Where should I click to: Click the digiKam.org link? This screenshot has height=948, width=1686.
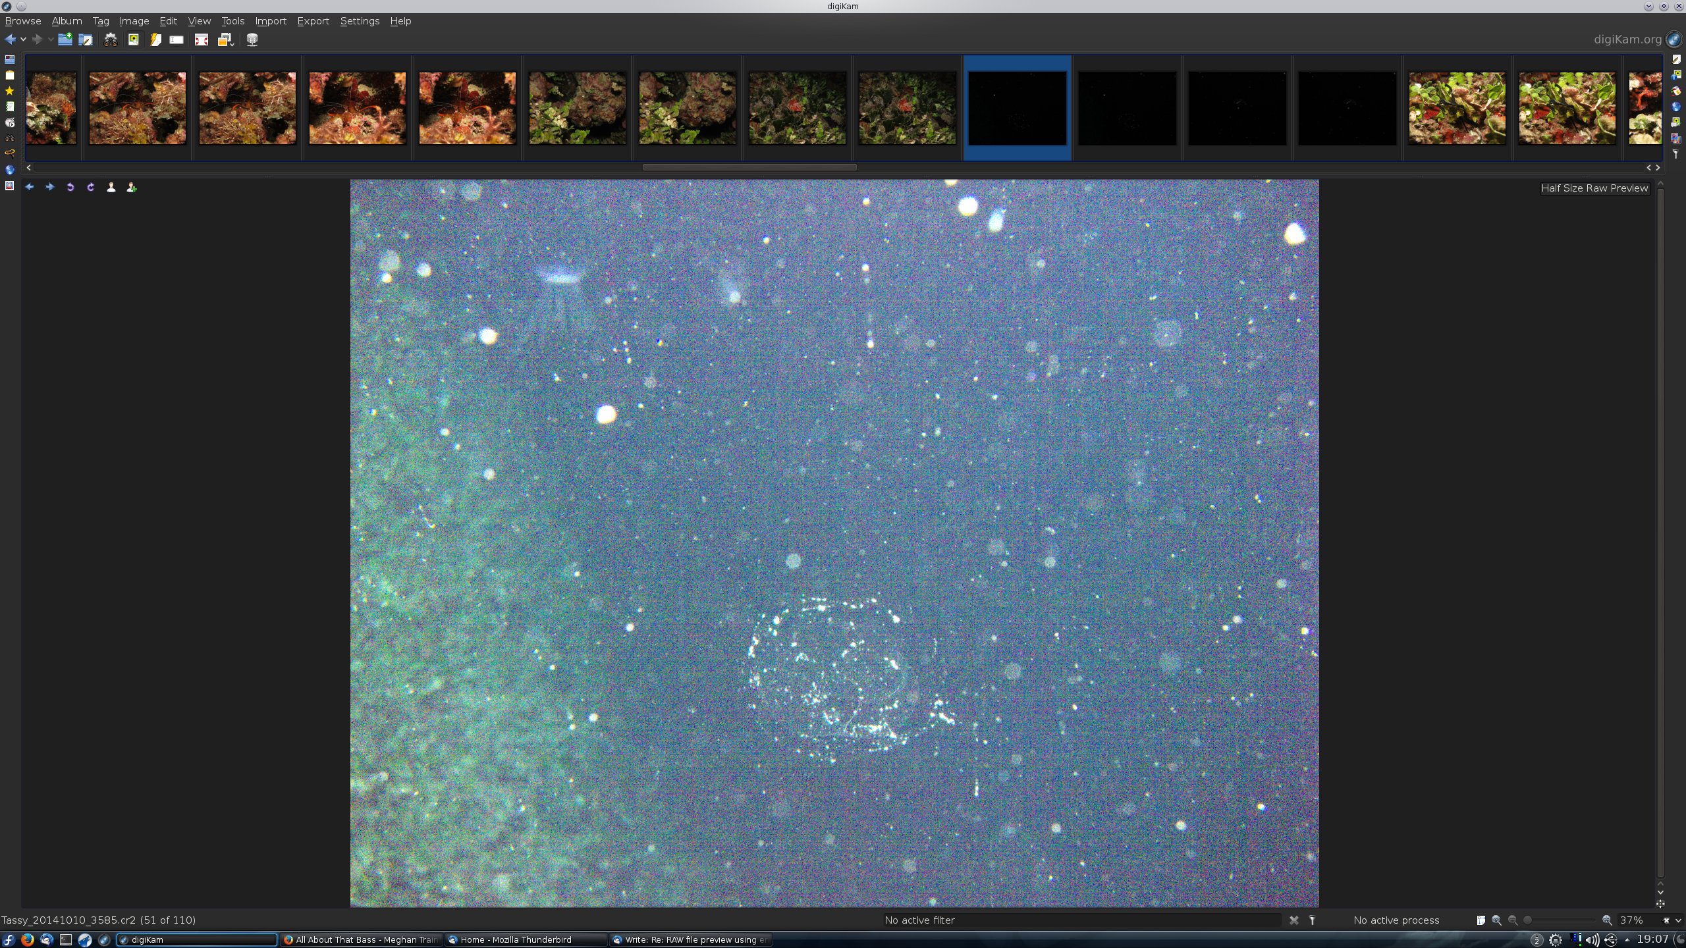pos(1627,39)
